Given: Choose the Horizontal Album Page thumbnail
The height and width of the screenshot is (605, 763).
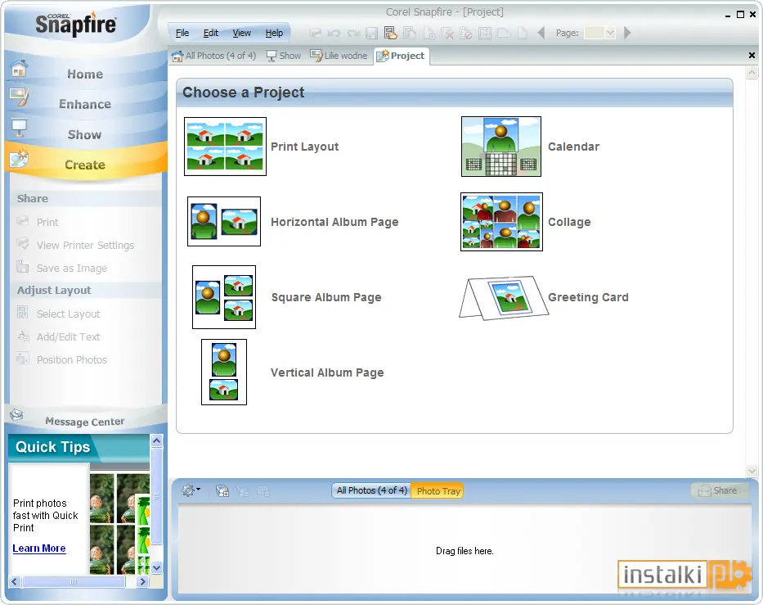Looking at the screenshot, I should click(x=224, y=222).
